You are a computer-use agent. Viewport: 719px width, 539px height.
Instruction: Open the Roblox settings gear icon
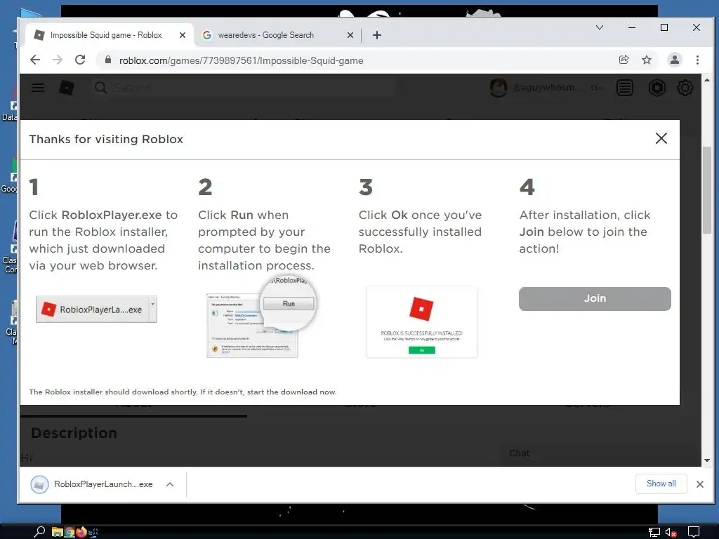pyautogui.click(x=685, y=88)
